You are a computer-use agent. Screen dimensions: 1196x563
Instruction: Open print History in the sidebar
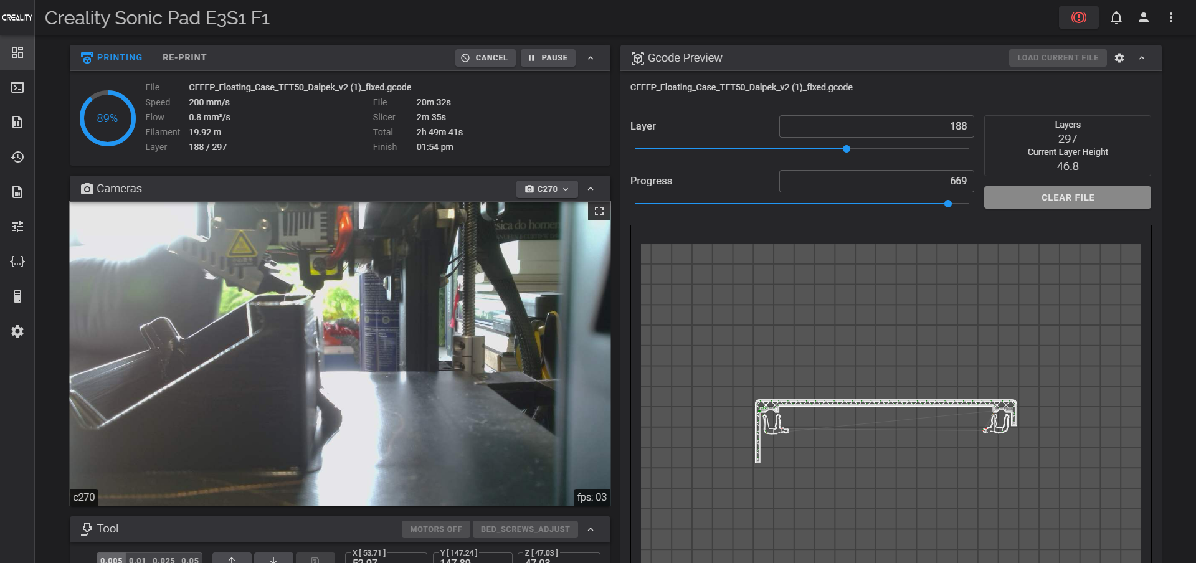17,157
